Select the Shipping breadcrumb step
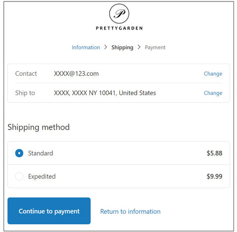This screenshot has height=232, width=237. tap(122, 47)
